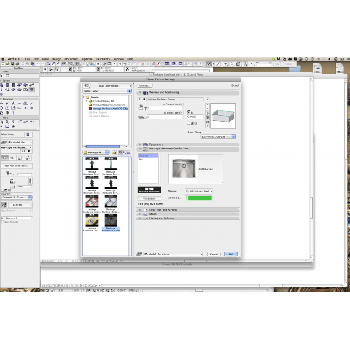Image resolution: width=350 pixels, height=350 pixels.
Task: Select the Info item in the sink settings list
Action: click(141, 159)
